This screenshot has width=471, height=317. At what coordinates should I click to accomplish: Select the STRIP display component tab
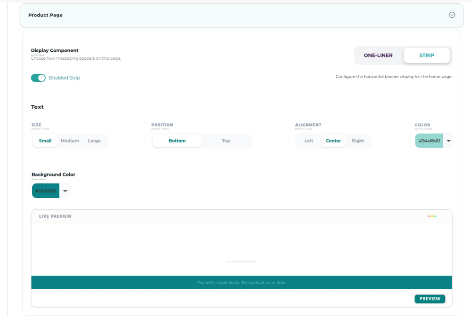tap(427, 55)
